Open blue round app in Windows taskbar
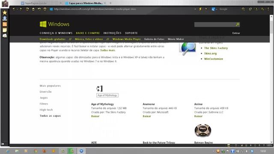The width and height of the screenshot is (274, 154). coord(81,151)
